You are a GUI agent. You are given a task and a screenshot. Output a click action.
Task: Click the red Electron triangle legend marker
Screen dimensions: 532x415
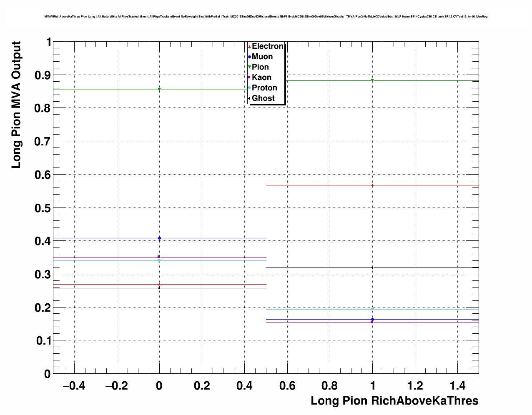pos(249,47)
